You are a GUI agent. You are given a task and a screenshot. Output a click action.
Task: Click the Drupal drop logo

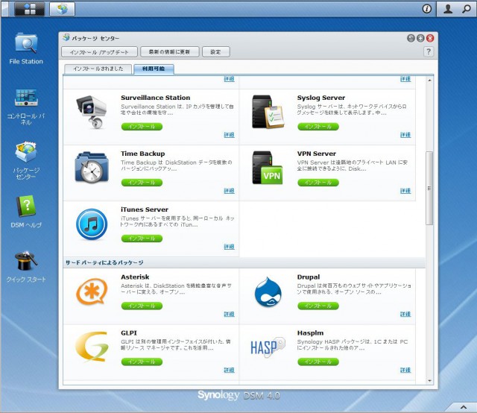(x=268, y=292)
